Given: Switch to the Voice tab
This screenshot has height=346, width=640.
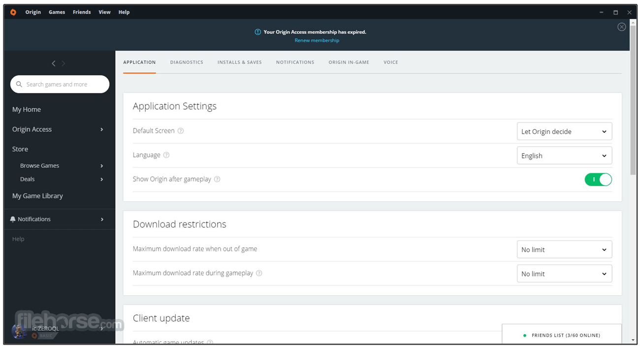Looking at the screenshot, I should pyautogui.click(x=391, y=63).
